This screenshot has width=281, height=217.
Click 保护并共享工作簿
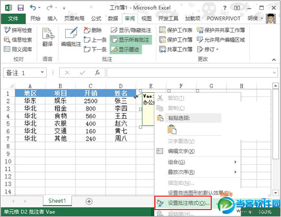(x=221, y=30)
